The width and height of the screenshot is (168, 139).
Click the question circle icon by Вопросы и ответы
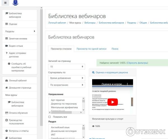click(x=7, y=131)
